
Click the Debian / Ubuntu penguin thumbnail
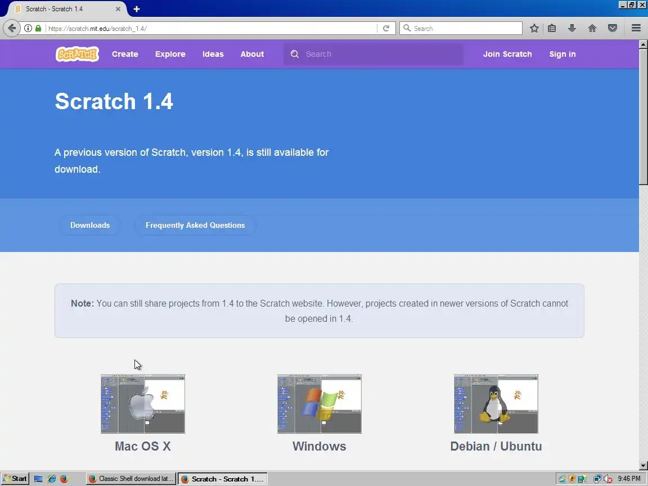pyautogui.click(x=496, y=404)
